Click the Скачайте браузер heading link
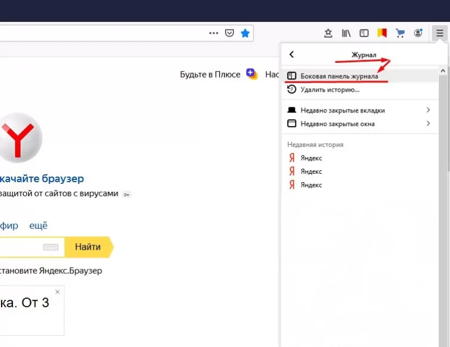Viewport: 450px width, 347px height. [x=42, y=178]
